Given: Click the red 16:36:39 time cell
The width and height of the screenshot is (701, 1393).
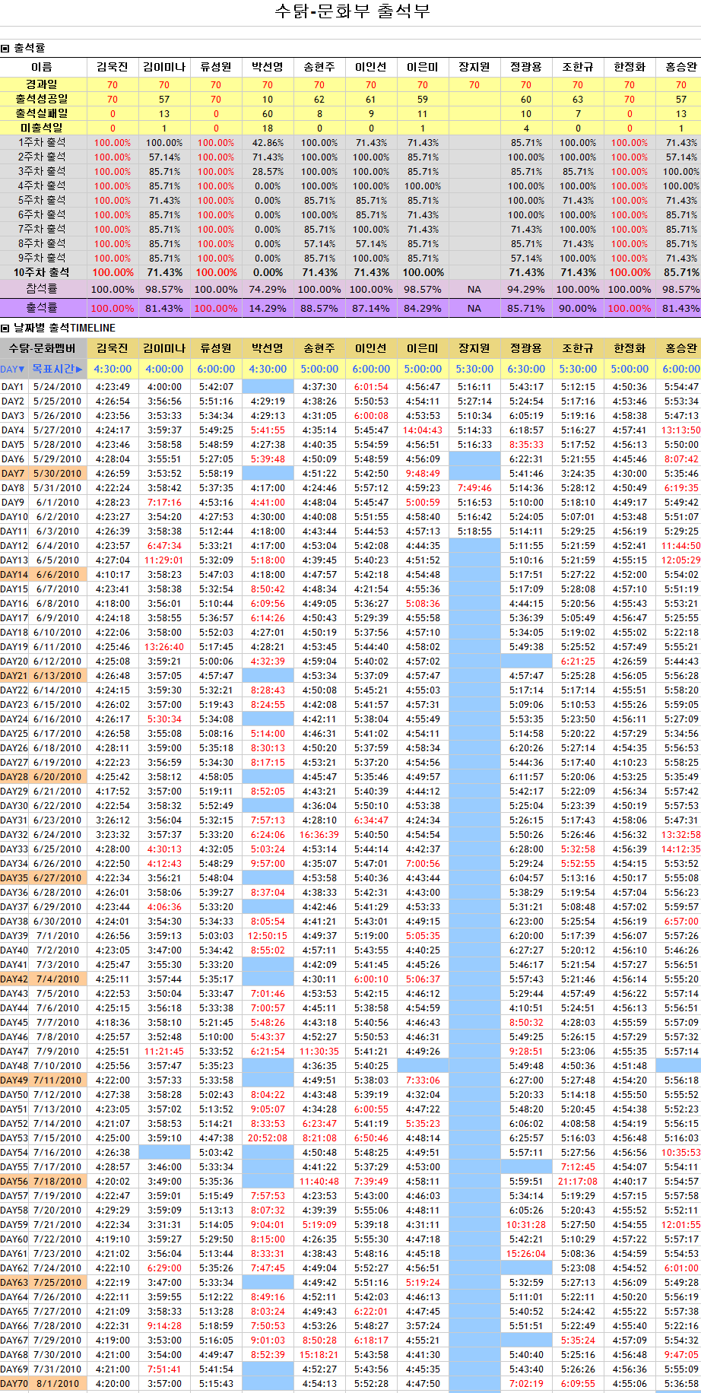Looking at the screenshot, I should tap(319, 834).
